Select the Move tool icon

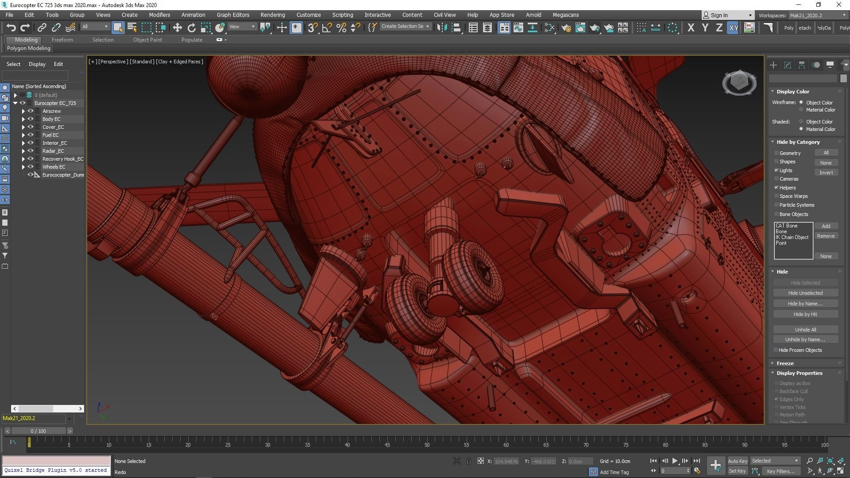tap(177, 27)
